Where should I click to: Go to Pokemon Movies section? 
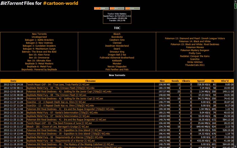coord(195,47)
